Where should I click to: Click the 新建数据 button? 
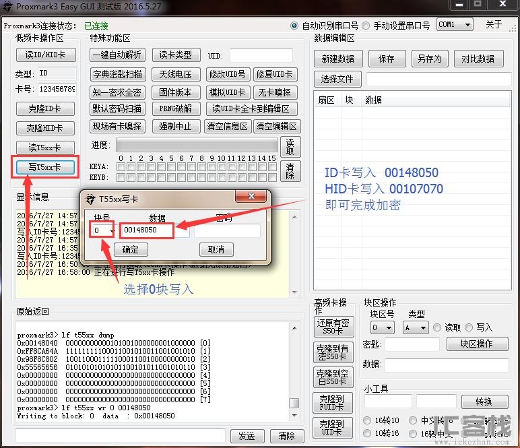(x=338, y=59)
